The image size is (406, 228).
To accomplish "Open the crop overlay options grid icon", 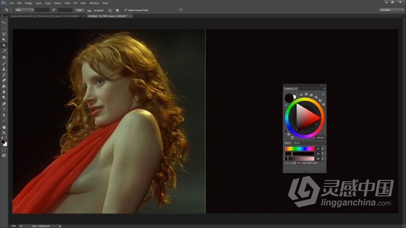I will click(110, 11).
